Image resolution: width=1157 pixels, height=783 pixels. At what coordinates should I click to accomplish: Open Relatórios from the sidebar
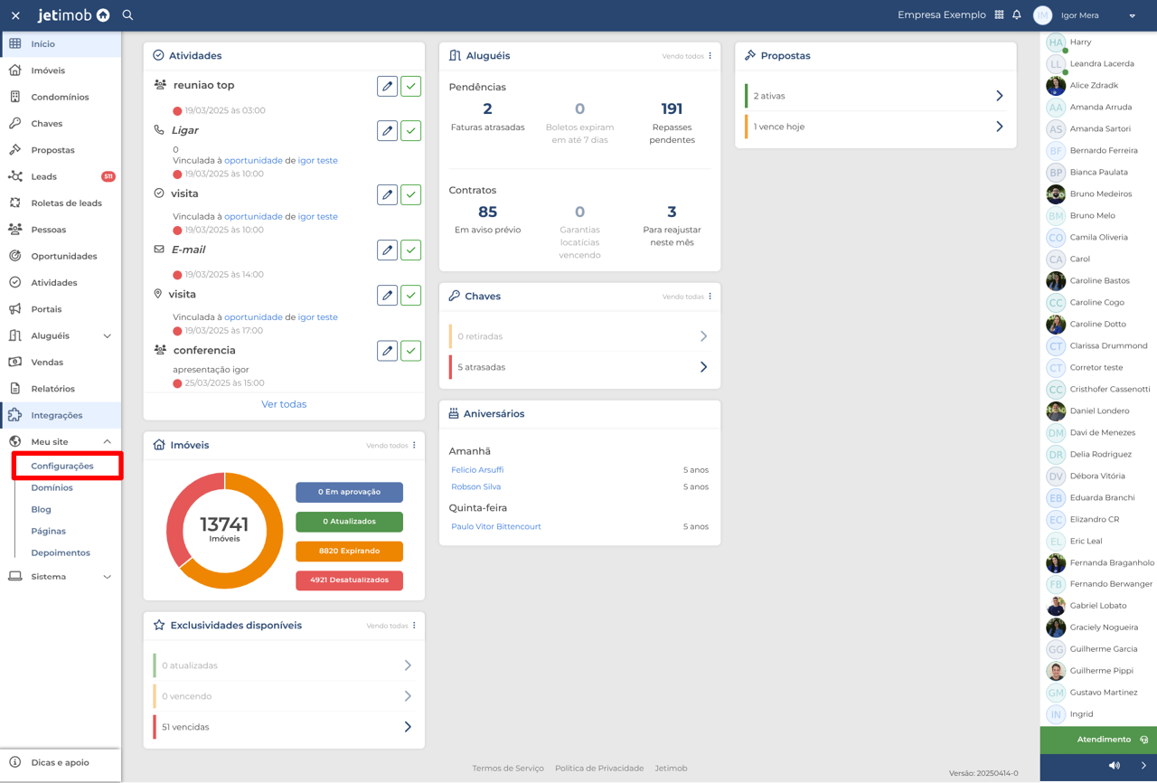[52, 388]
